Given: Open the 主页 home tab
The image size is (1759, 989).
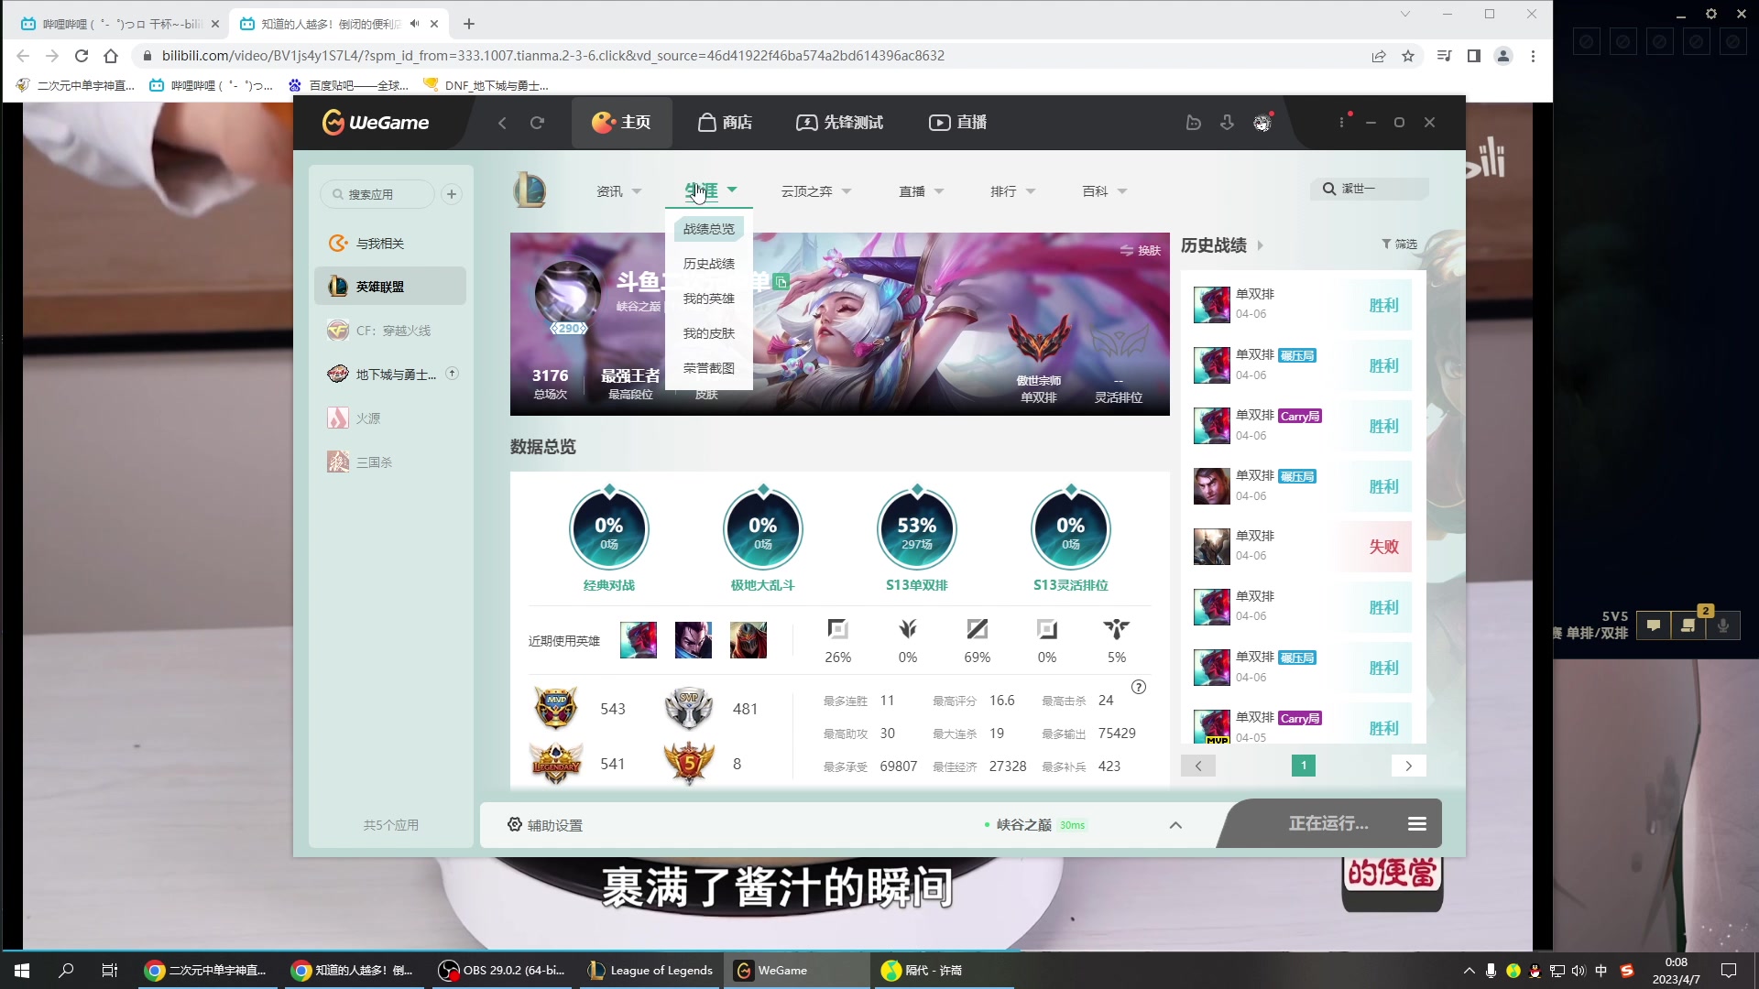Looking at the screenshot, I should pyautogui.click(x=621, y=123).
